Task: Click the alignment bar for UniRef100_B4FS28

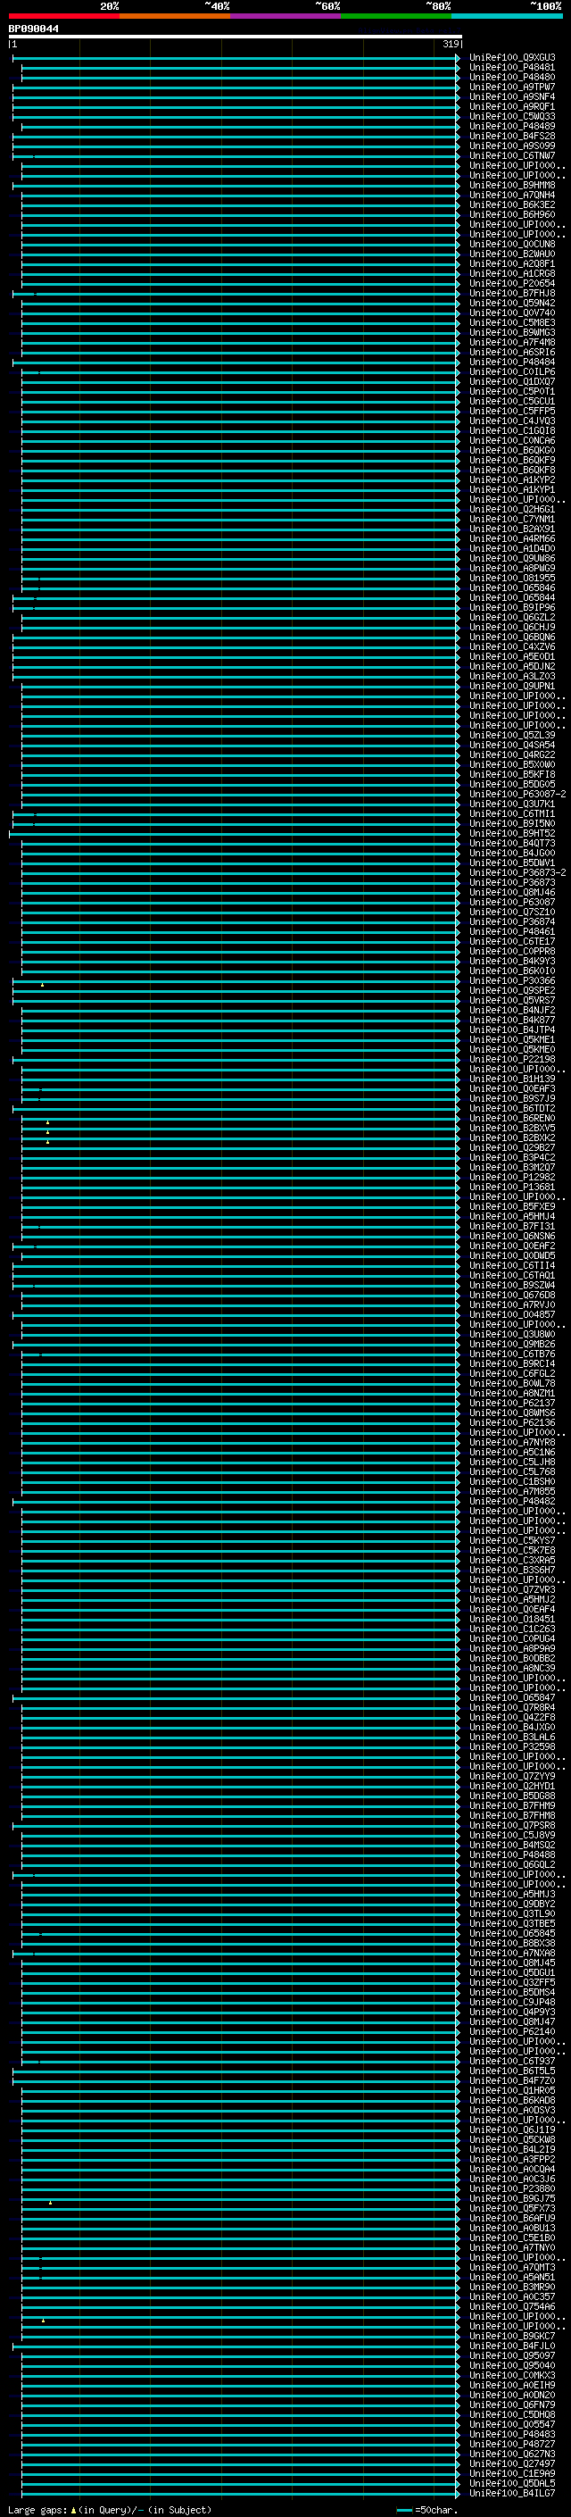Action: [x=236, y=136]
